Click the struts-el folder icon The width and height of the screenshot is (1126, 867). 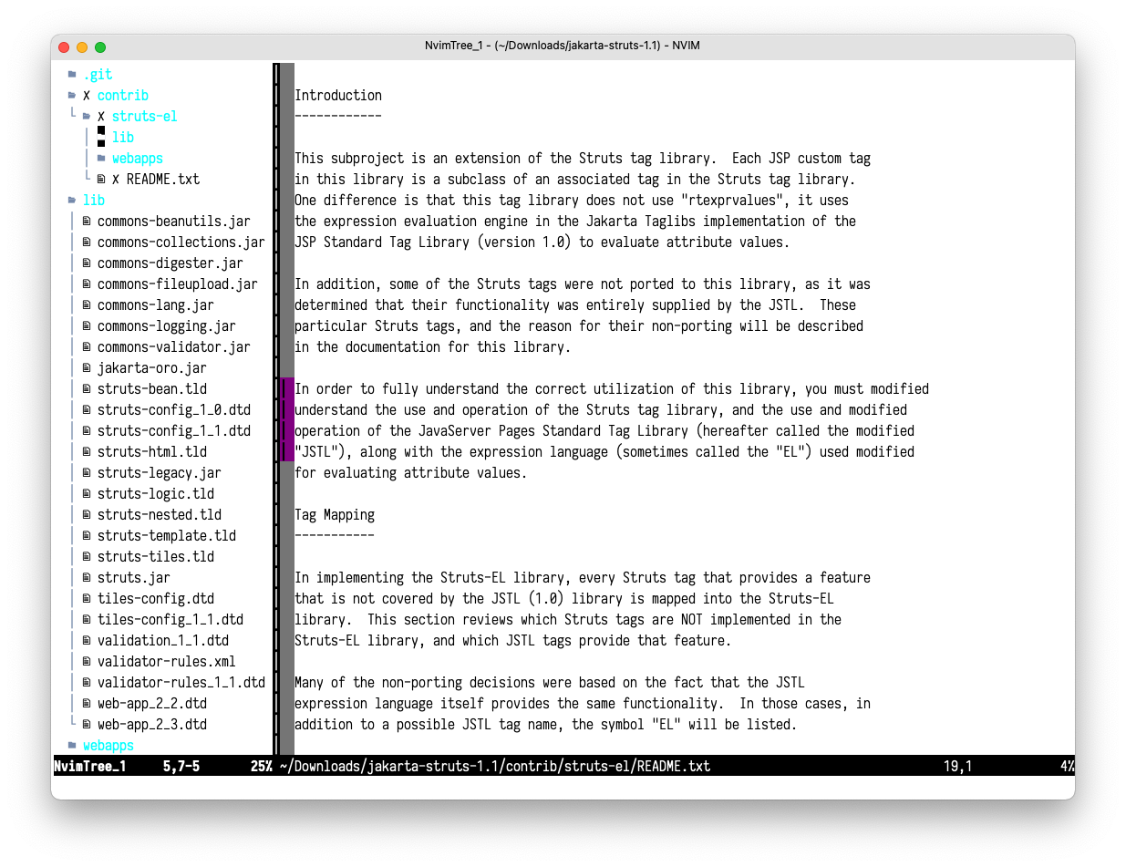pyautogui.click(x=87, y=117)
